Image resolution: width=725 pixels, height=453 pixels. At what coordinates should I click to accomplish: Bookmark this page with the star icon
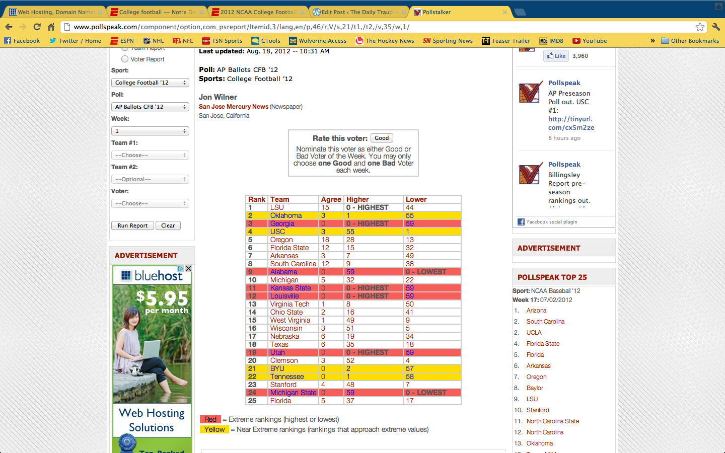(700, 27)
